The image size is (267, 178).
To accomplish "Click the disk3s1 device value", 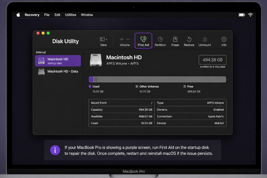I will [x=219, y=123].
